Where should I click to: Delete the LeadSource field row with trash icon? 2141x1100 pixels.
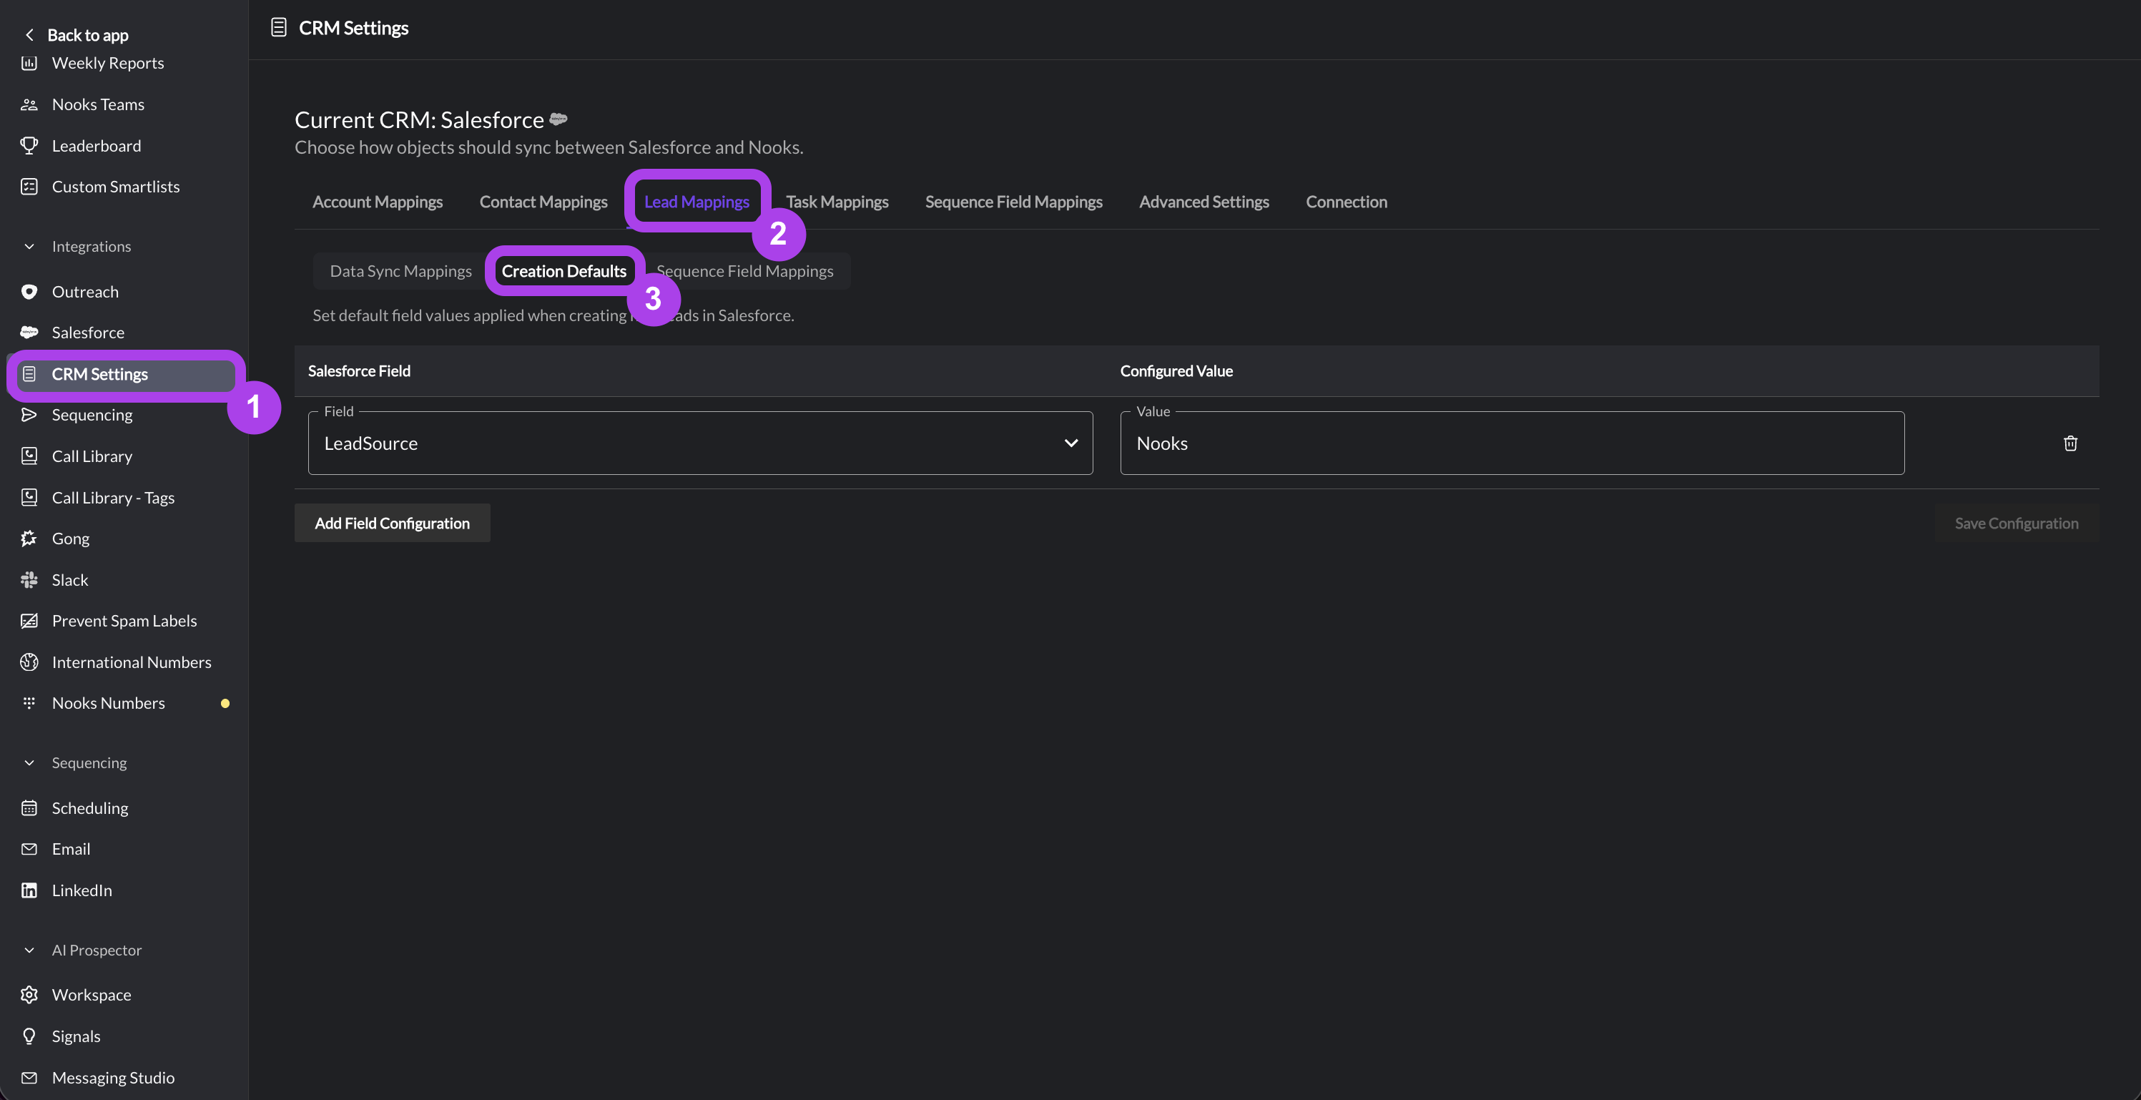[x=2070, y=443]
